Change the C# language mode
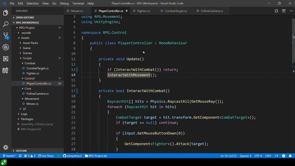This screenshot has width=295, height=166. 276,156
